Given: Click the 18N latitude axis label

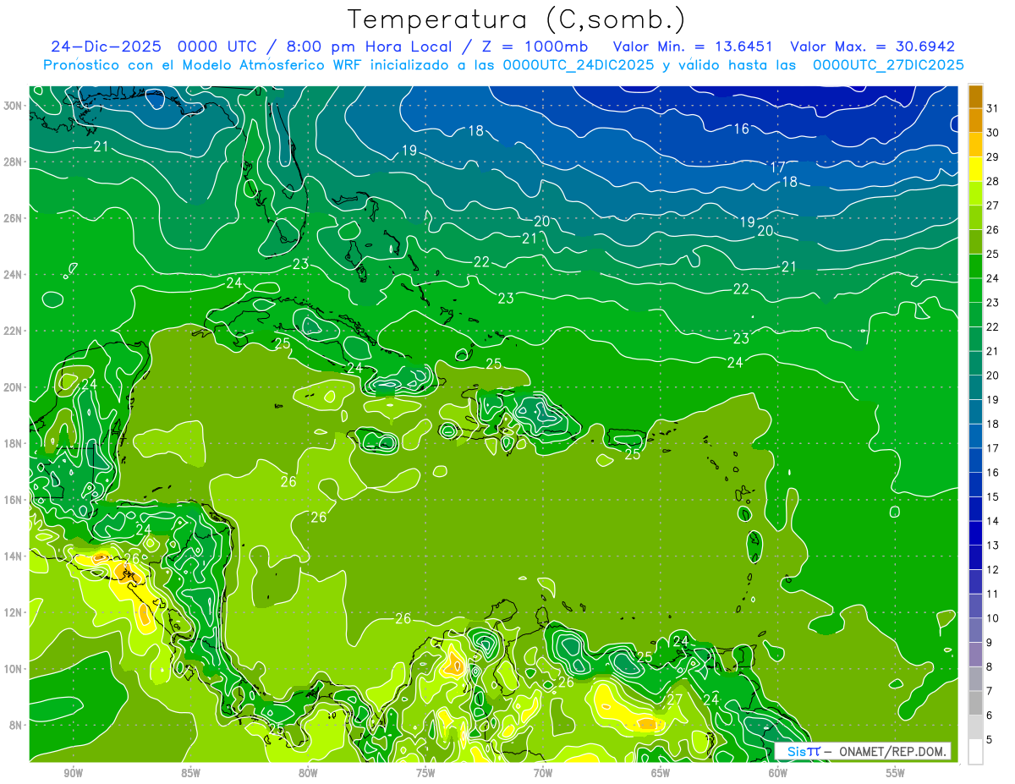Looking at the screenshot, I should (14, 443).
